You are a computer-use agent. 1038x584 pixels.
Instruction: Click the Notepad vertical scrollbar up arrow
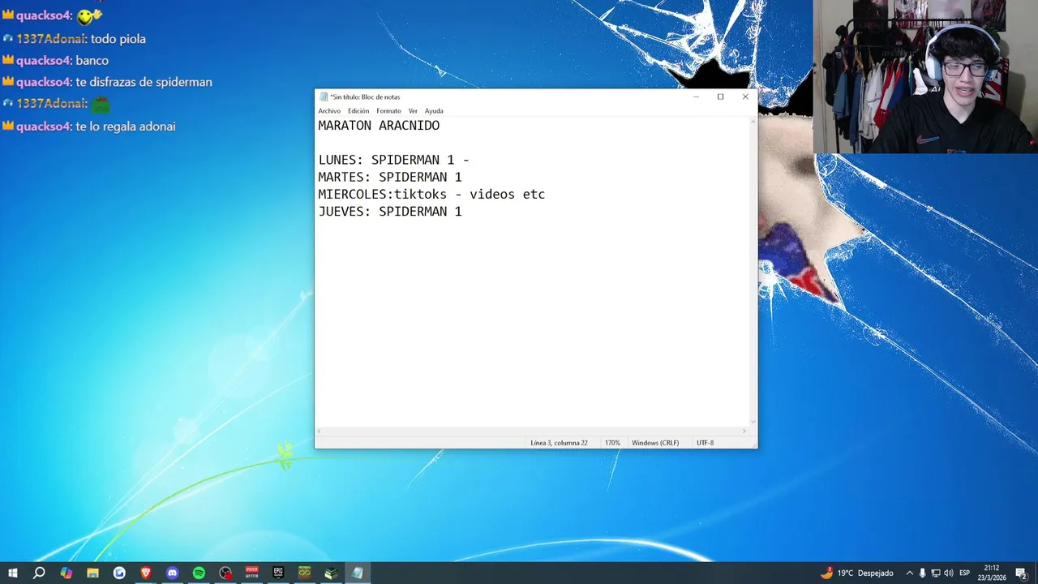[x=753, y=122]
